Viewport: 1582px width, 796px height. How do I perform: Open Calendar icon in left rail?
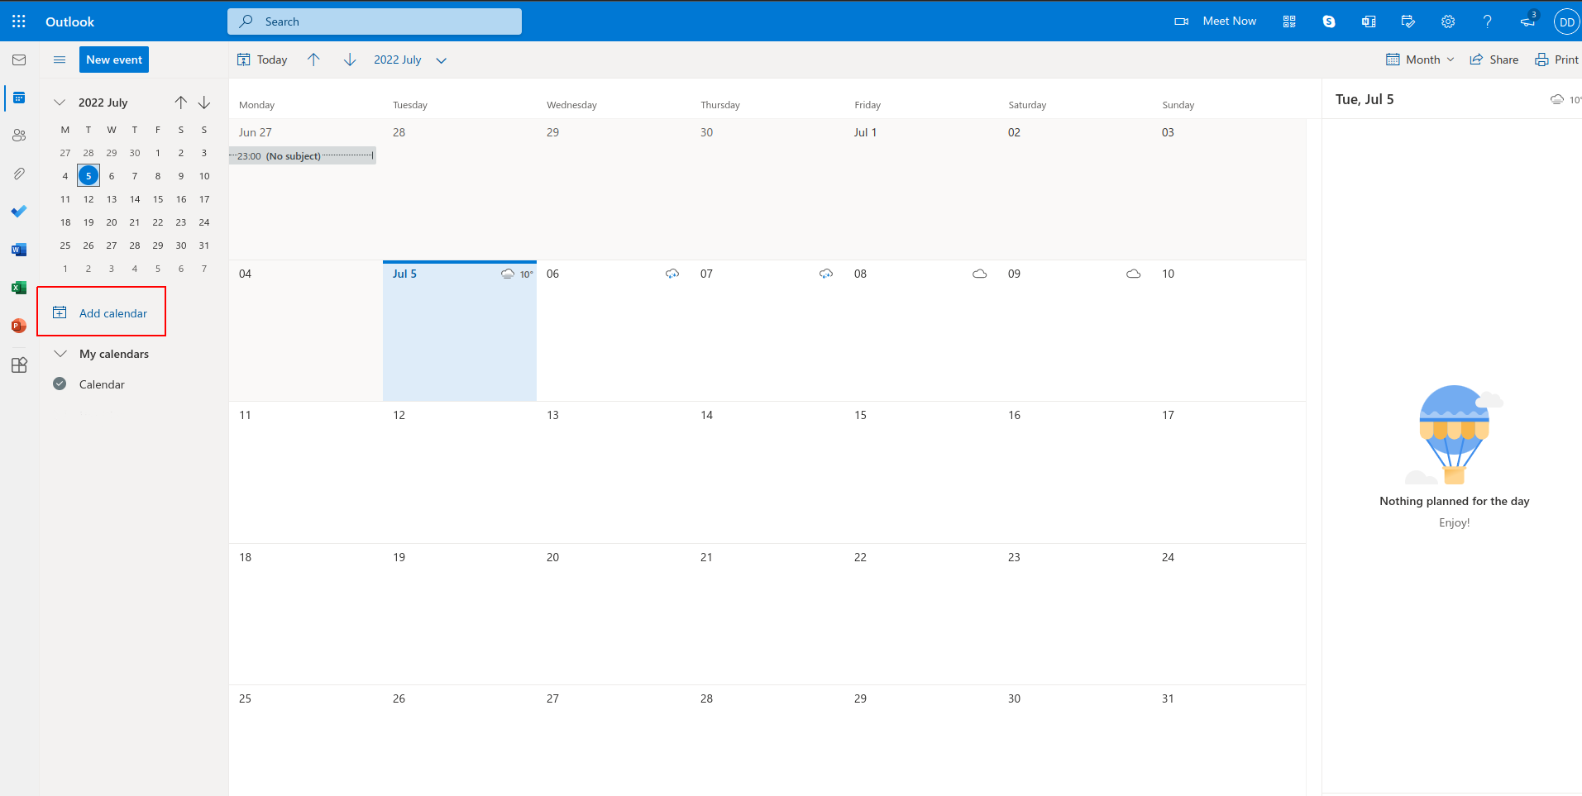19,98
